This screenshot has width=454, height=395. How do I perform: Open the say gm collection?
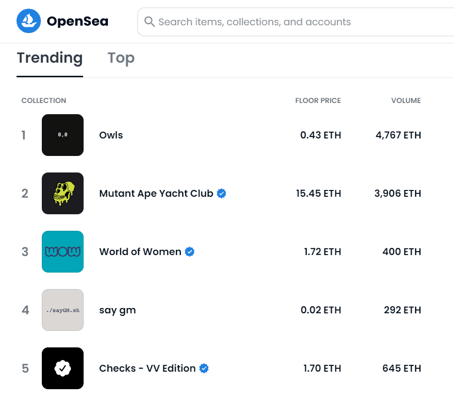click(x=117, y=310)
